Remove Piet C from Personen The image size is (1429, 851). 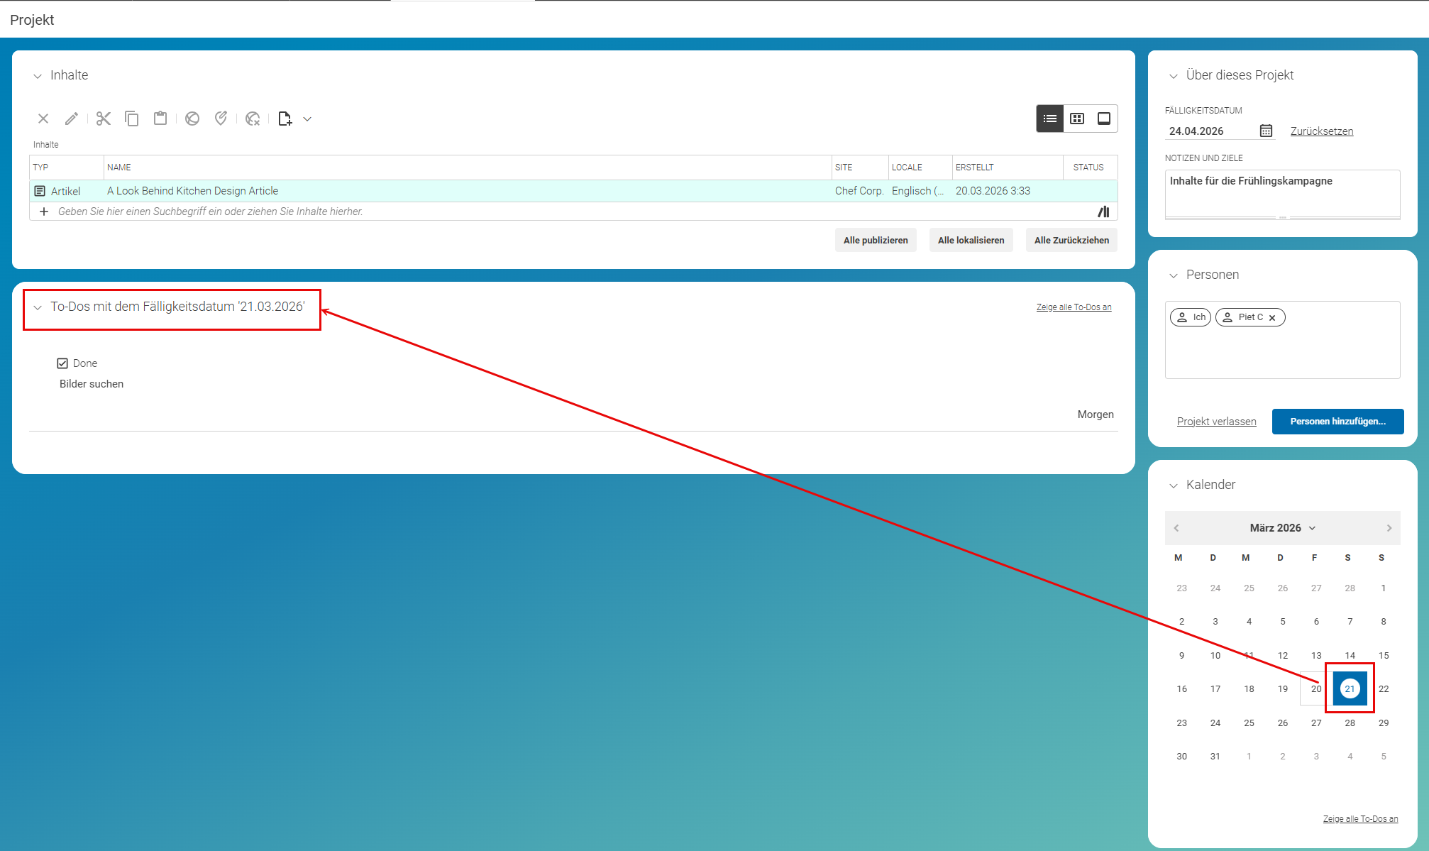1272,317
